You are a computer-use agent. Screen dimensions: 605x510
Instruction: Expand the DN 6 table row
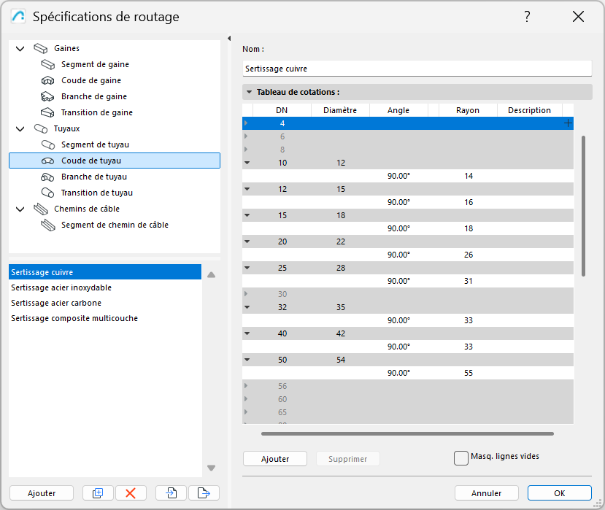[x=246, y=136]
